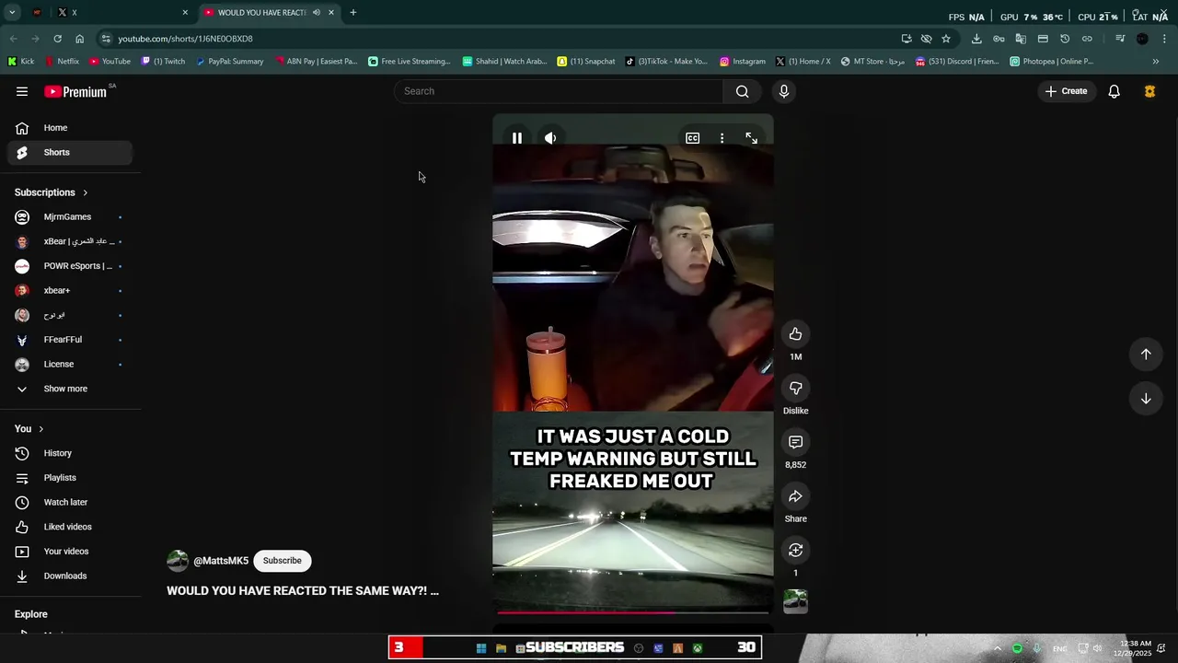Open the media control toolbar icon

(1120, 39)
